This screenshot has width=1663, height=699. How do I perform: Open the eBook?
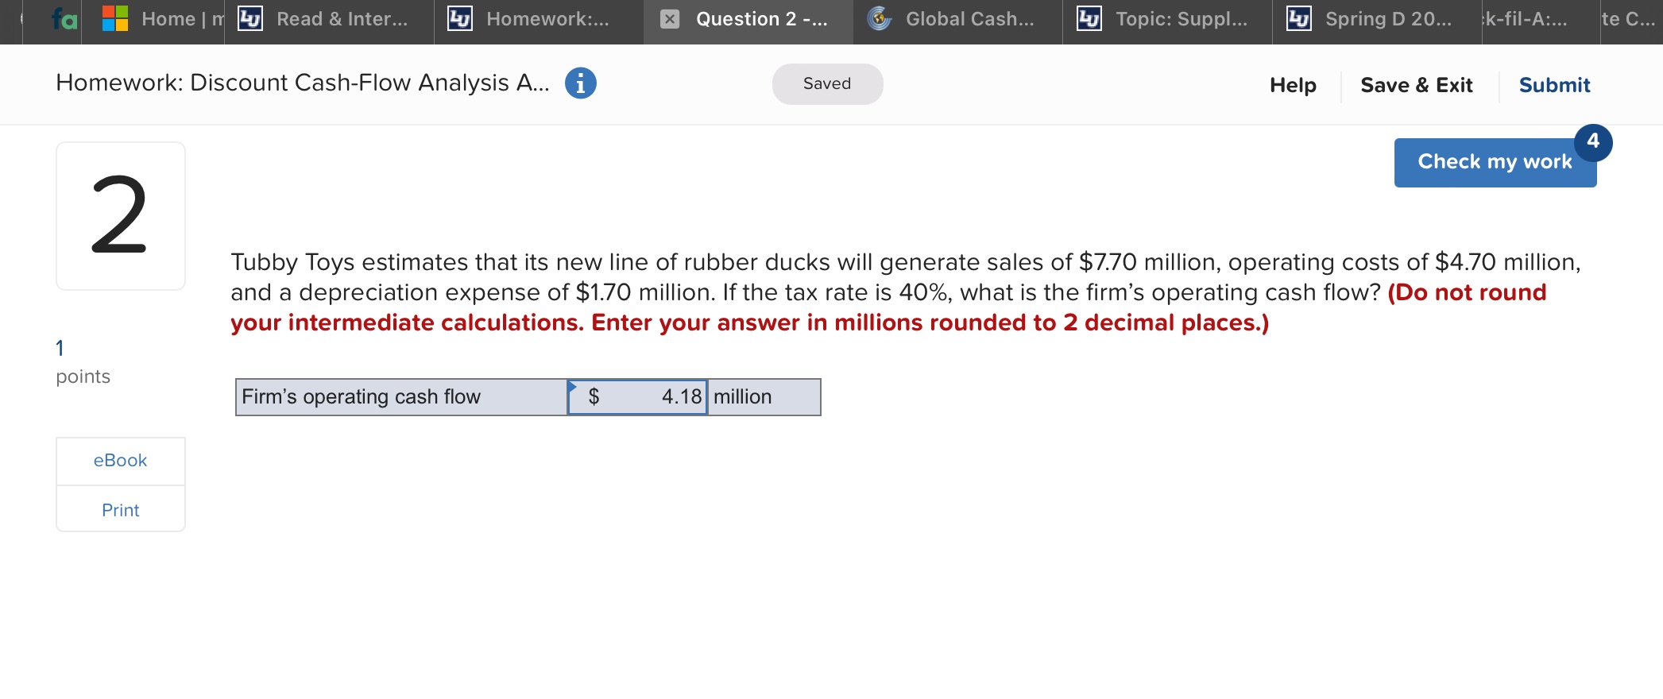click(120, 461)
